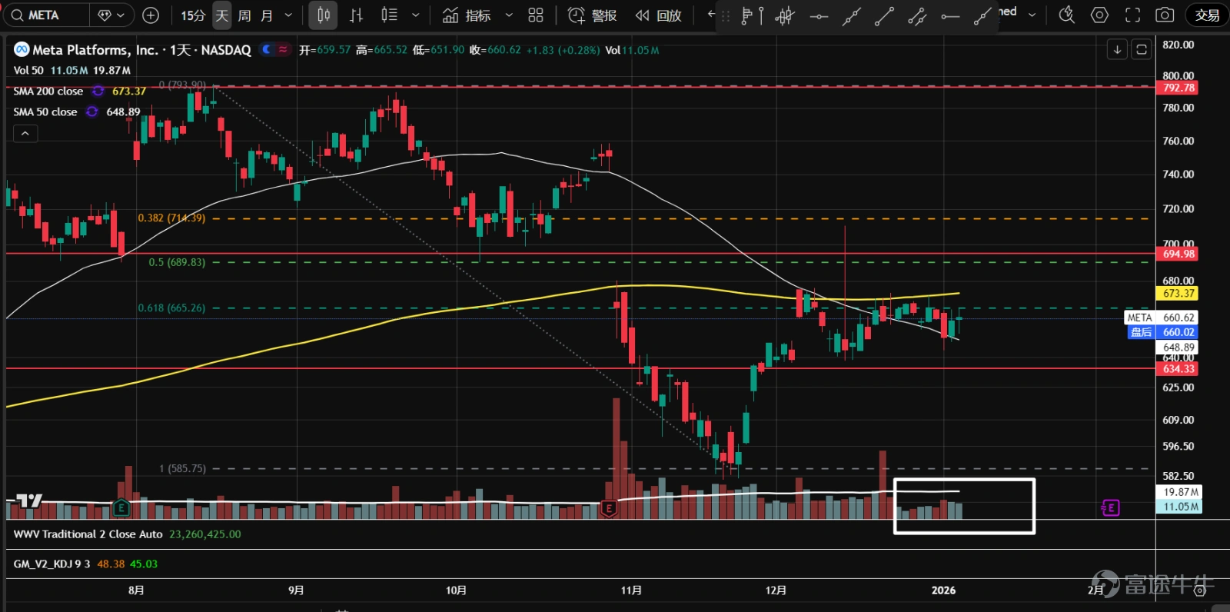Expand the diamond dropdown beside META
1230x612 pixels.
112,15
